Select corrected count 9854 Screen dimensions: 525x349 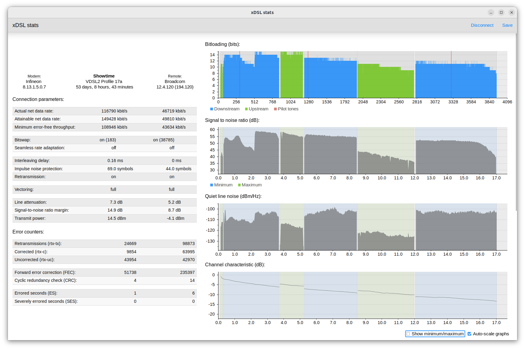[x=132, y=252]
